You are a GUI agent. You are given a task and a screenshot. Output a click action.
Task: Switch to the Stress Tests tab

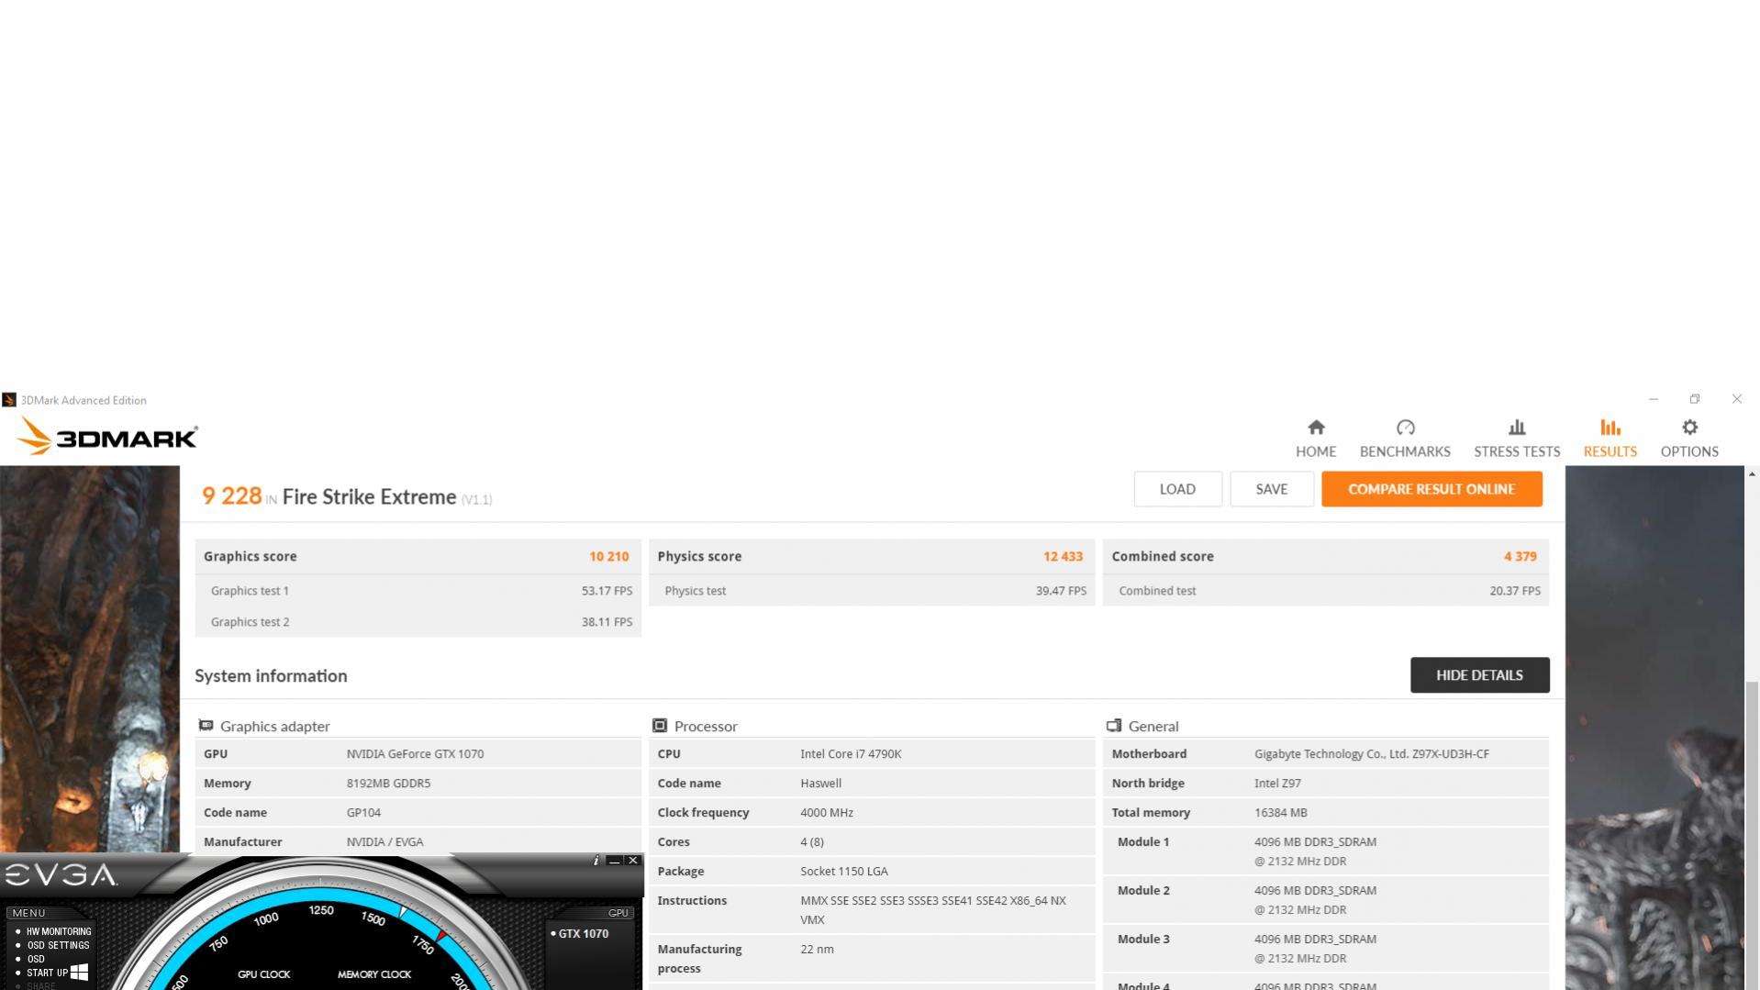tap(1516, 439)
